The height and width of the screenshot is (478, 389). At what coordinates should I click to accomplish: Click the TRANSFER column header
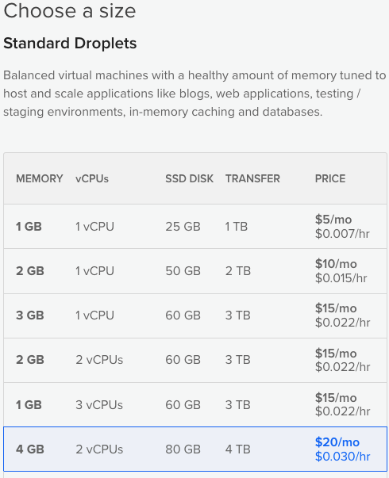252,178
